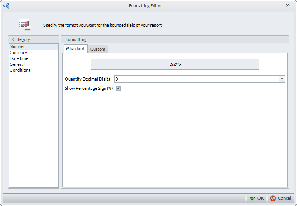The width and height of the screenshot is (297, 206).
Task: Confirm the format with the OK button
Action: [x=256, y=198]
